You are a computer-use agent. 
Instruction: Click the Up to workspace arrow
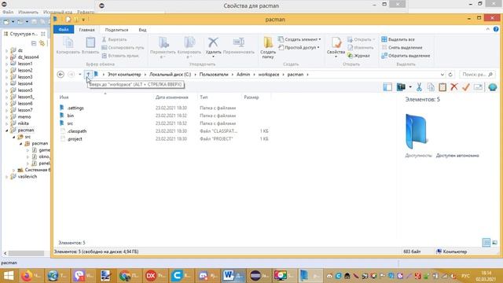tap(88, 75)
